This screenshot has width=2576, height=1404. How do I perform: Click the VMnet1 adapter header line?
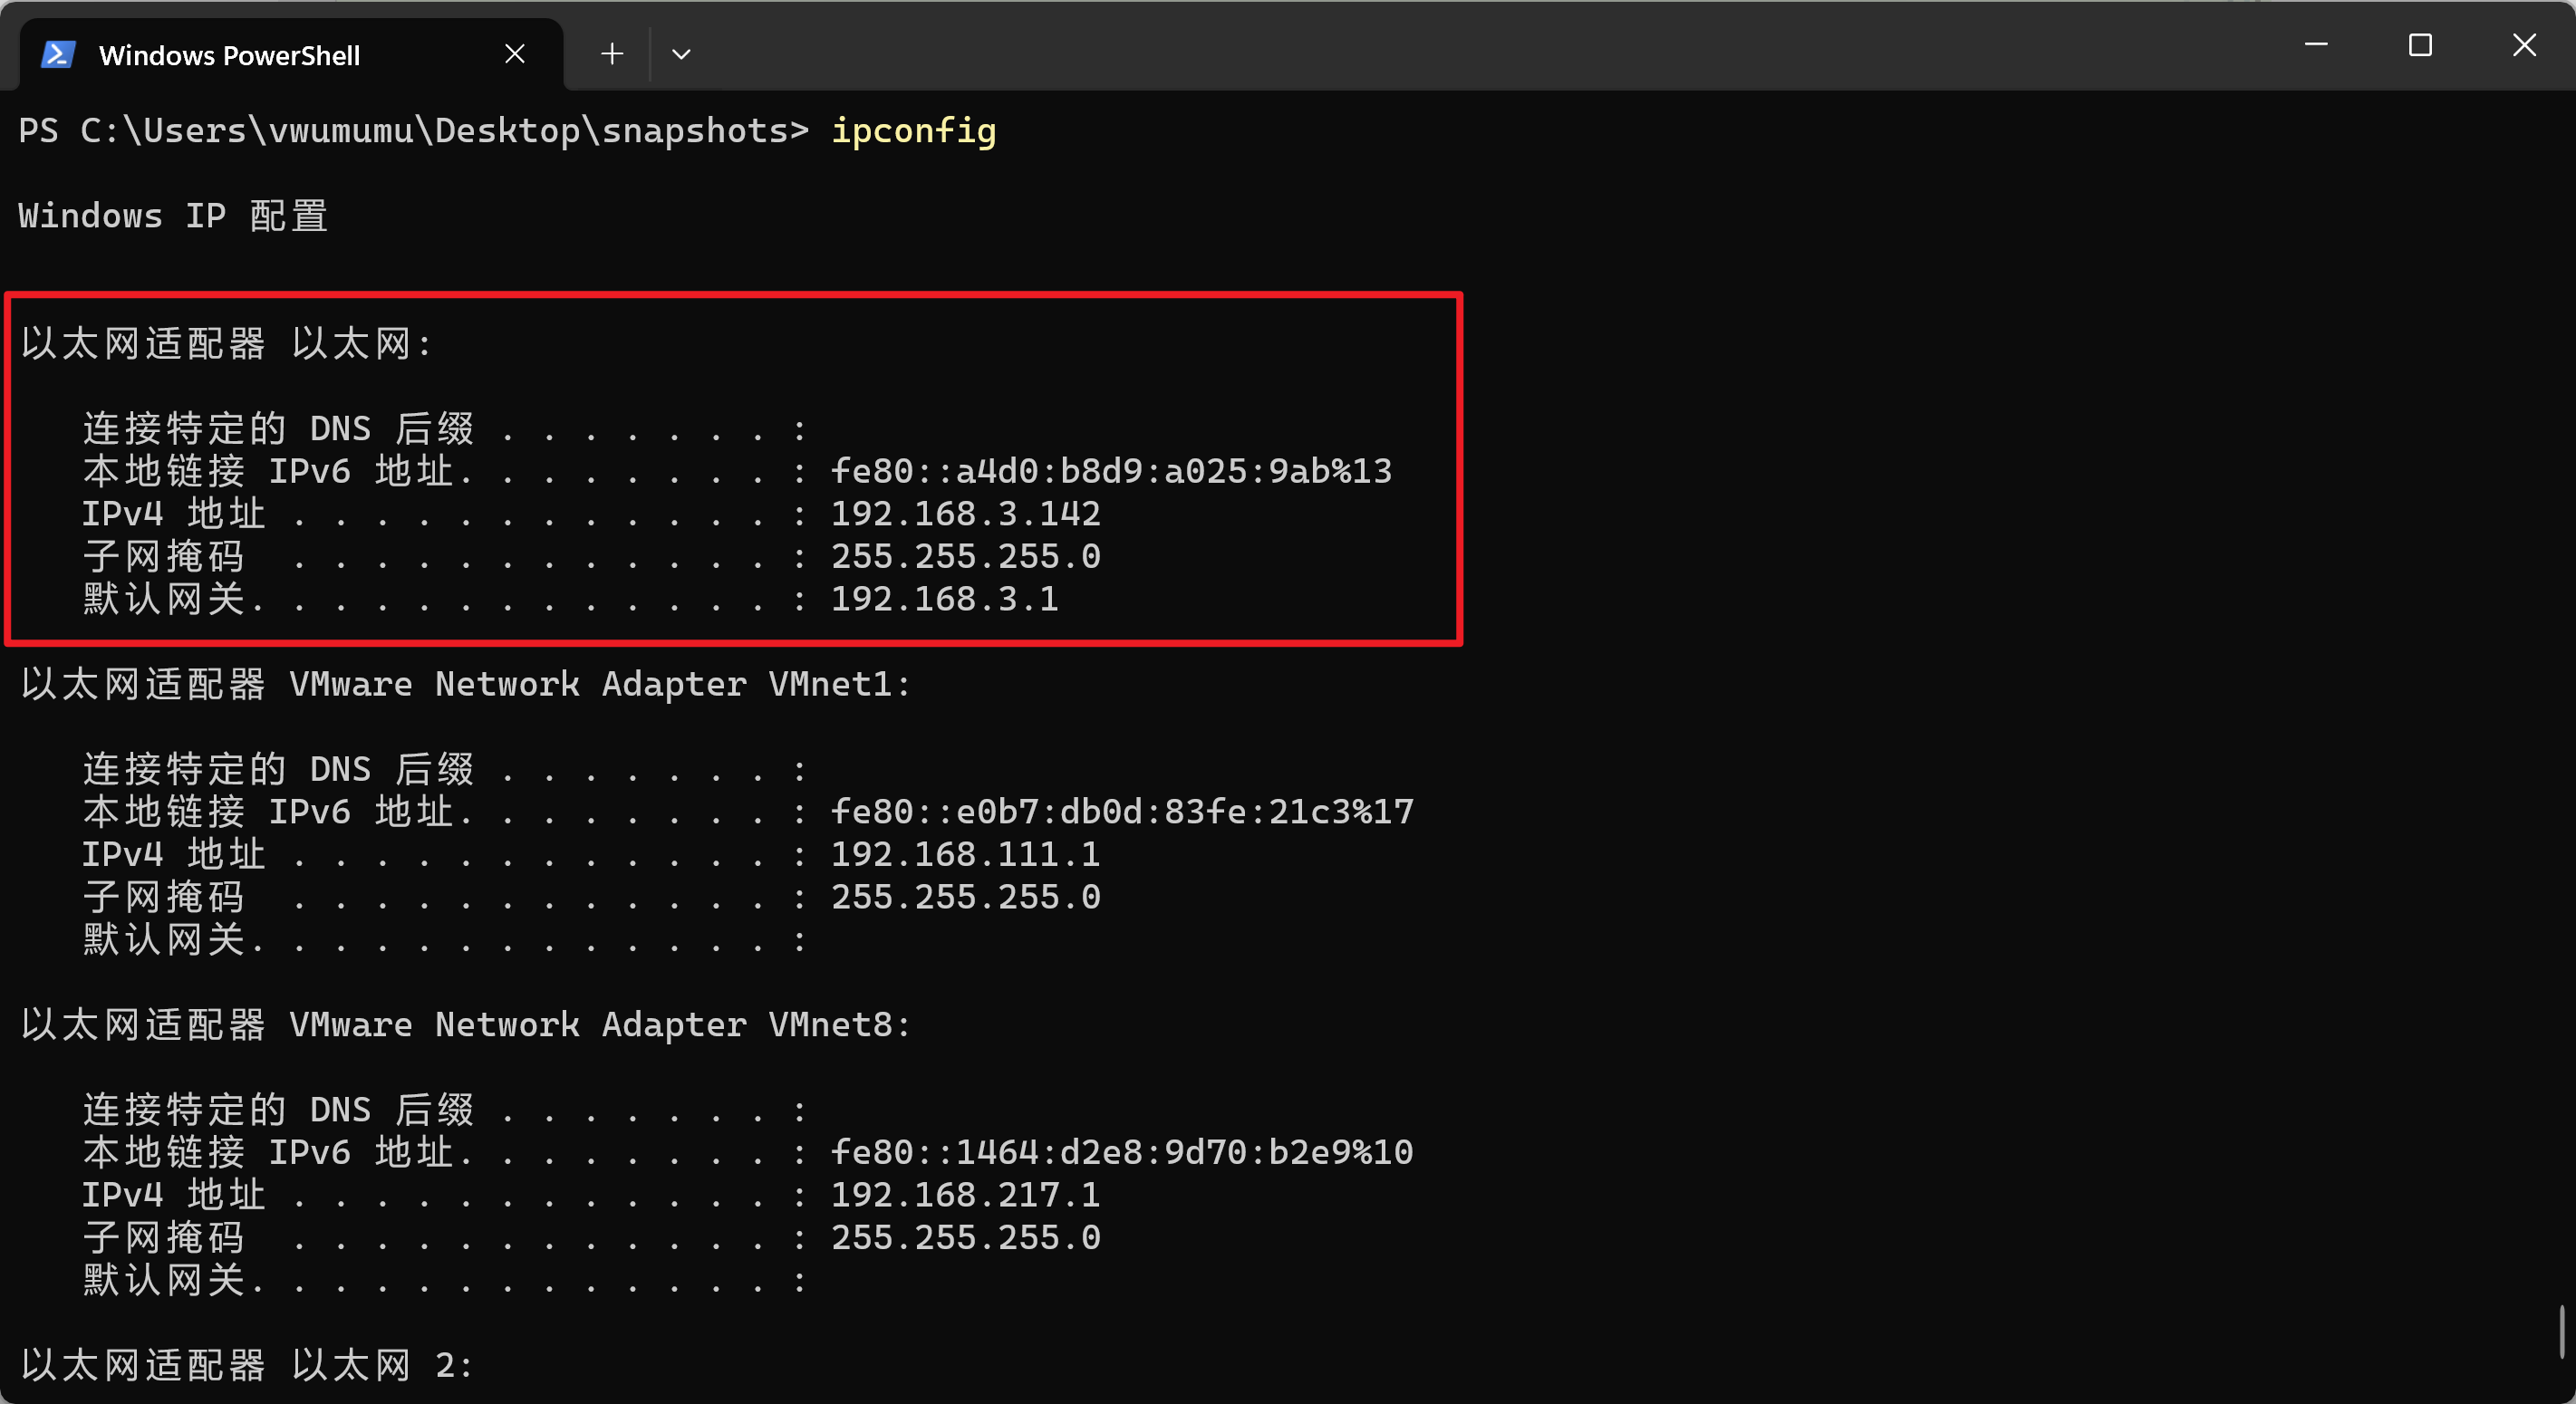point(466,684)
